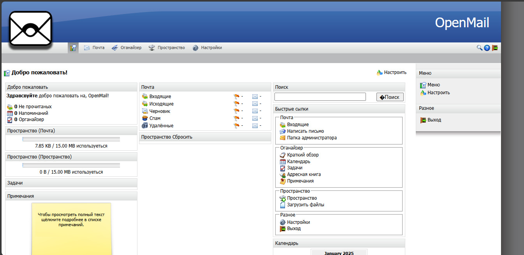This screenshot has width=524, height=255.
Task: Click the Удалённые trash icon in Почта widget
Action: pos(145,125)
